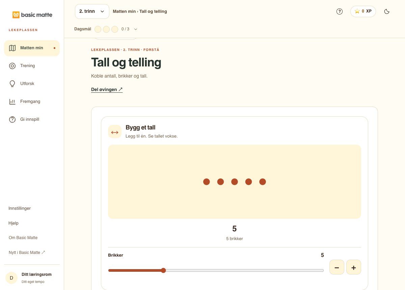
Task: Open Gi innspill feedback page
Action: (32, 119)
